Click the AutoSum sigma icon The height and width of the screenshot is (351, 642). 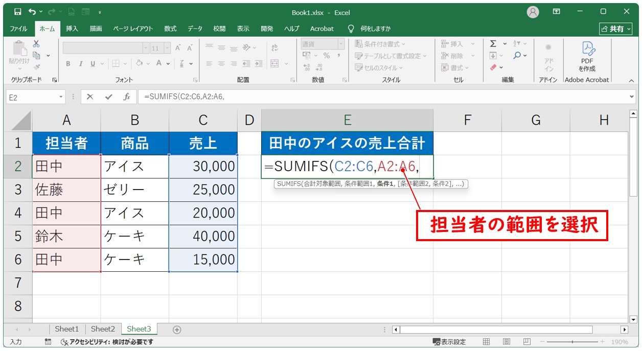pos(493,44)
